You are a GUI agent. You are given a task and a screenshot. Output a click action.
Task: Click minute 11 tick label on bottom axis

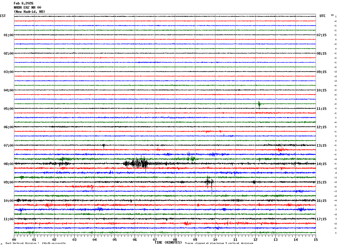point(235,239)
